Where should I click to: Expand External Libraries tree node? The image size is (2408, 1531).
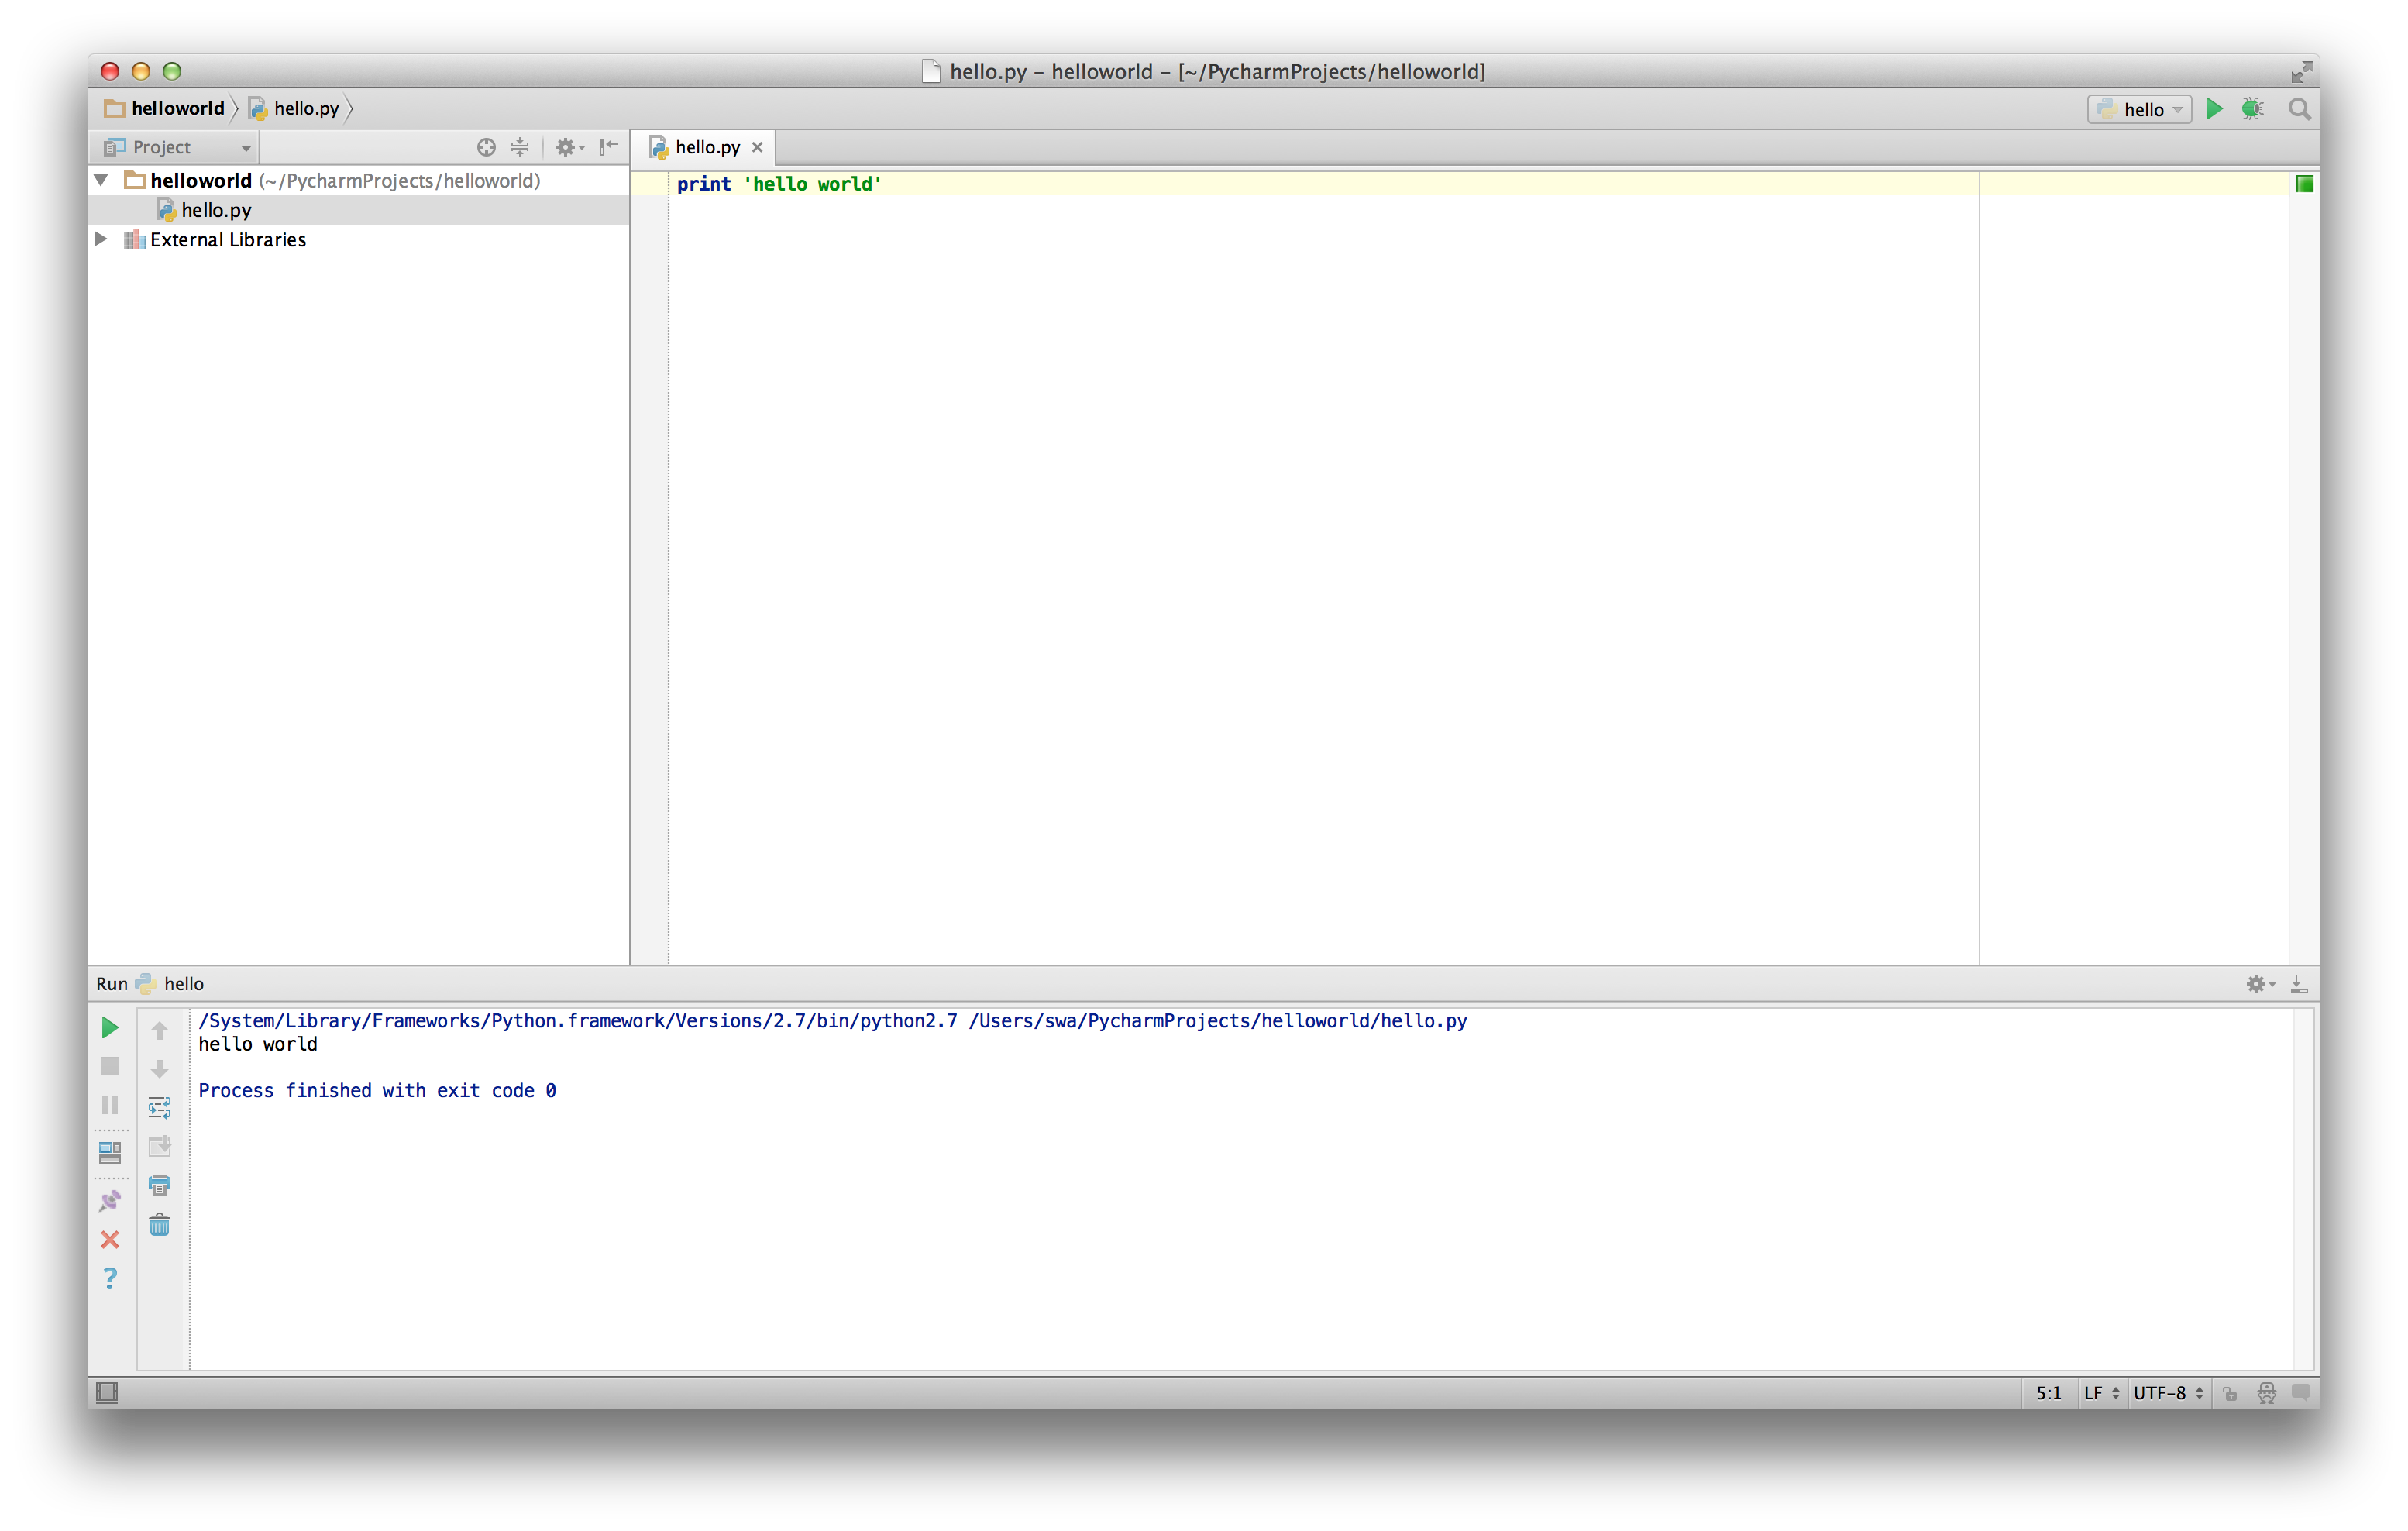[x=101, y=239]
